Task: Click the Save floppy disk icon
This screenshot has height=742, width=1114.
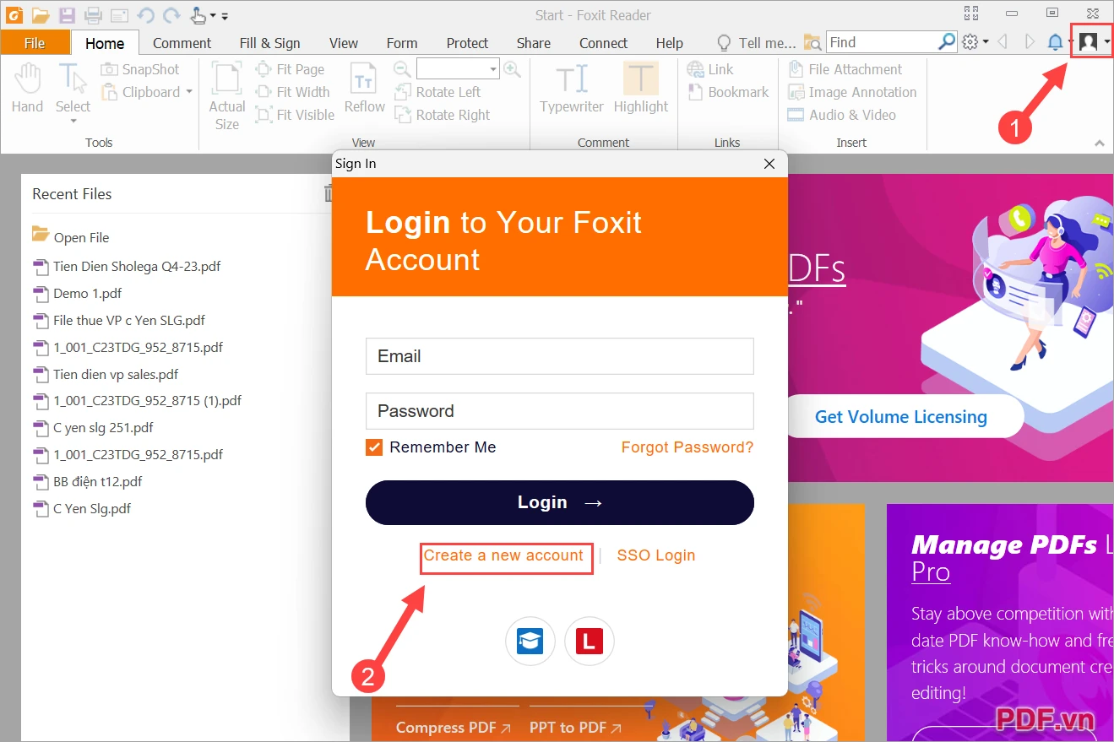Action: tap(67, 15)
